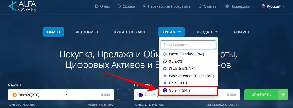Click the Paxos Standard coin icon
Image resolution: width=293 pixels, height=108 pixels.
coord(165,54)
